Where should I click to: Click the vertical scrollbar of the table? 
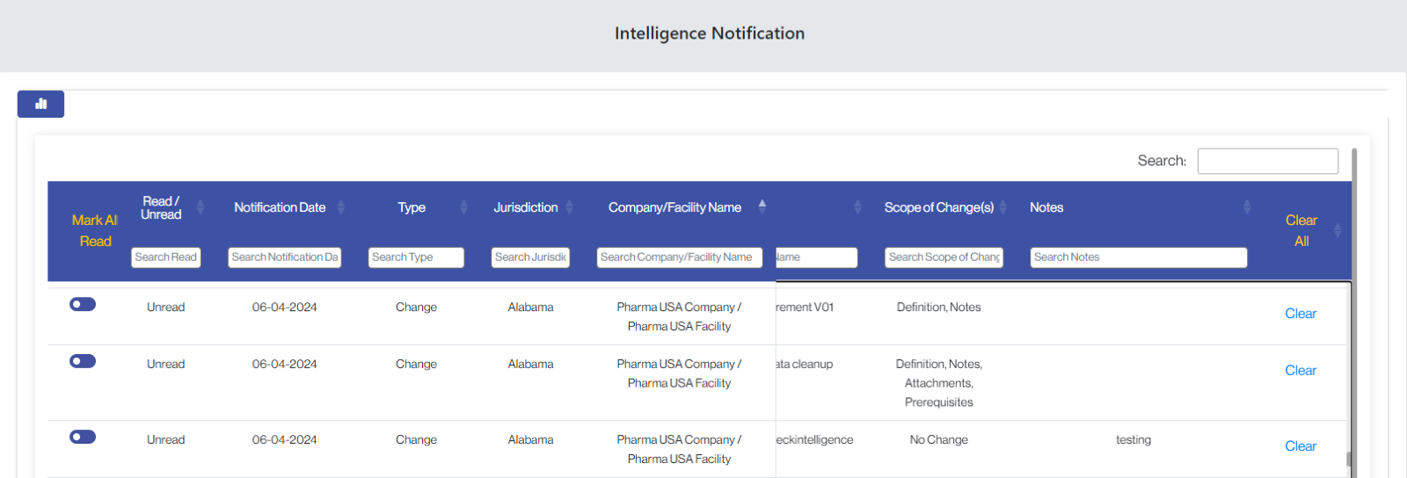pyautogui.click(x=1353, y=308)
